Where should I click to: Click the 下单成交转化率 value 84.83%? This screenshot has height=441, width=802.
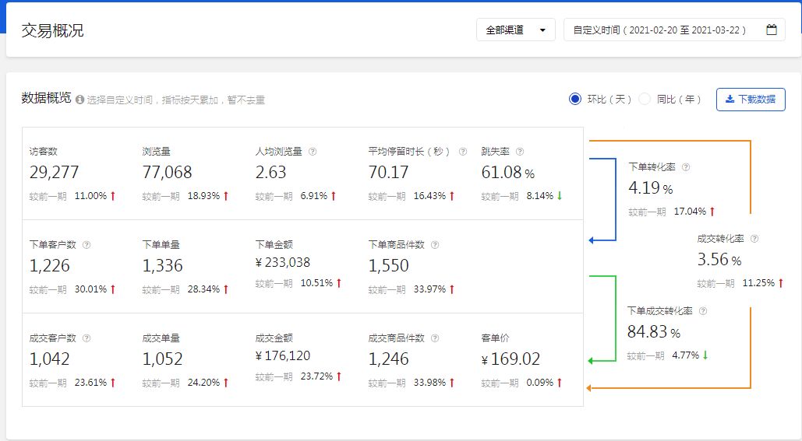(x=654, y=332)
